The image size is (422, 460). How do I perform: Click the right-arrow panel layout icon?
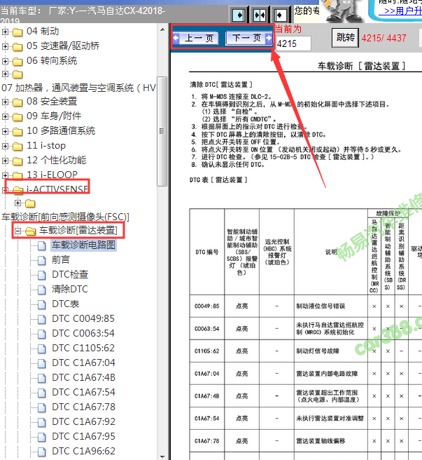[239, 15]
